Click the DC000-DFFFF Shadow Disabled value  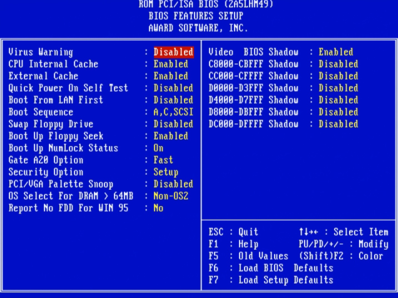339,124
